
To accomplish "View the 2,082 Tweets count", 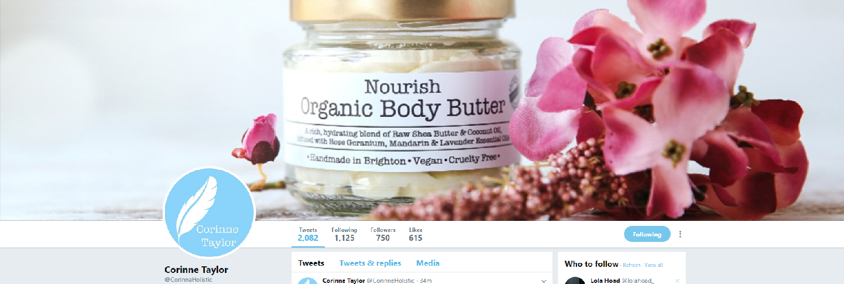I will [308, 235].
